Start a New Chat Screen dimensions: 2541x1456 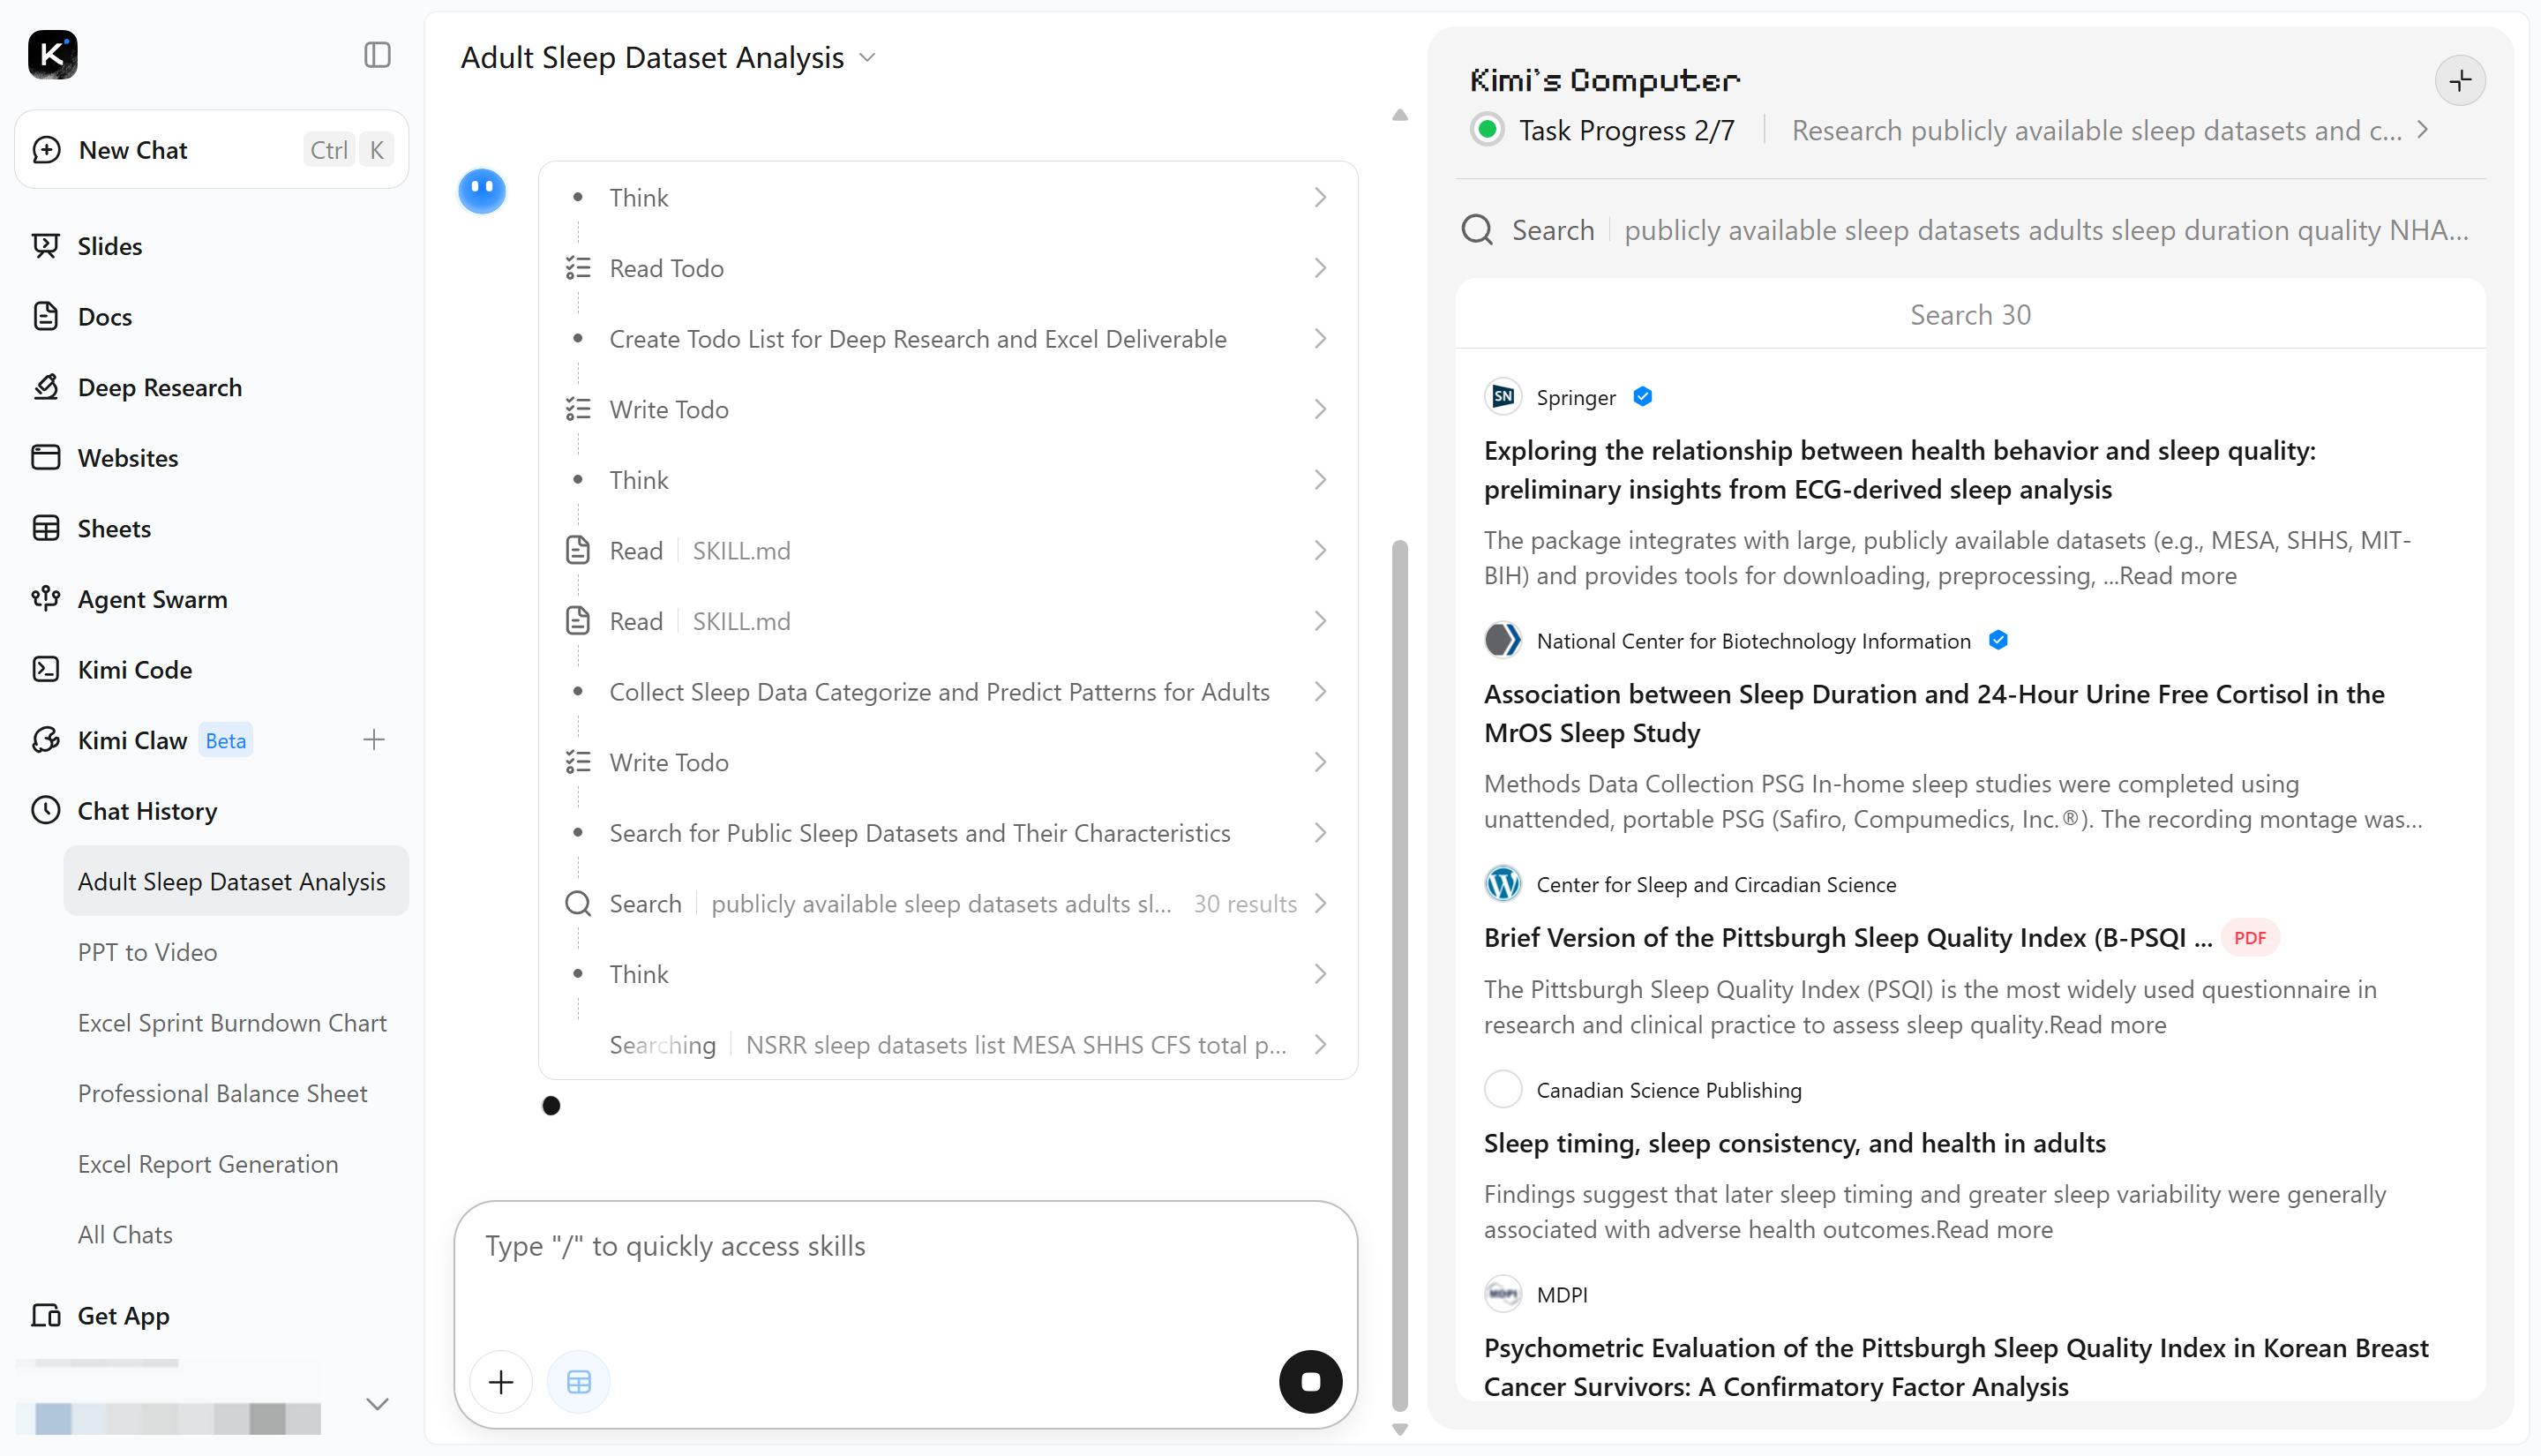coord(212,150)
